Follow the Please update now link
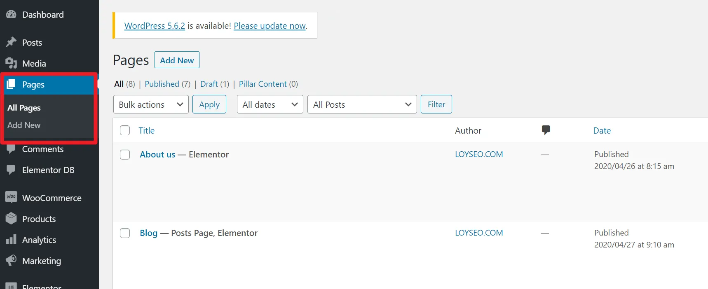The width and height of the screenshot is (708, 289). [270, 25]
